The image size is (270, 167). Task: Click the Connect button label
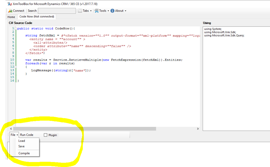click(19, 11)
